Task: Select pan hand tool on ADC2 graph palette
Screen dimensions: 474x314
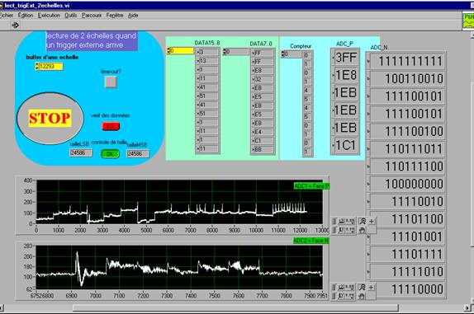Action: pyautogui.click(x=362, y=297)
